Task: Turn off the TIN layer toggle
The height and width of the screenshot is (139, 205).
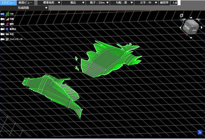Action: (3, 14)
